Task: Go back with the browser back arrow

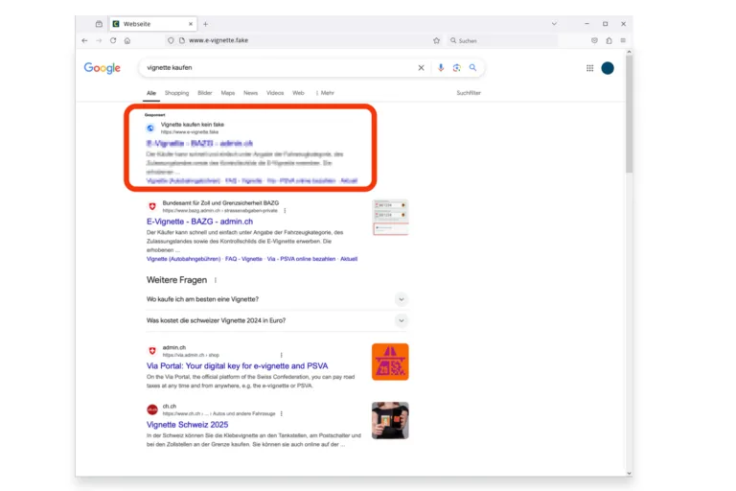Action: coord(84,41)
